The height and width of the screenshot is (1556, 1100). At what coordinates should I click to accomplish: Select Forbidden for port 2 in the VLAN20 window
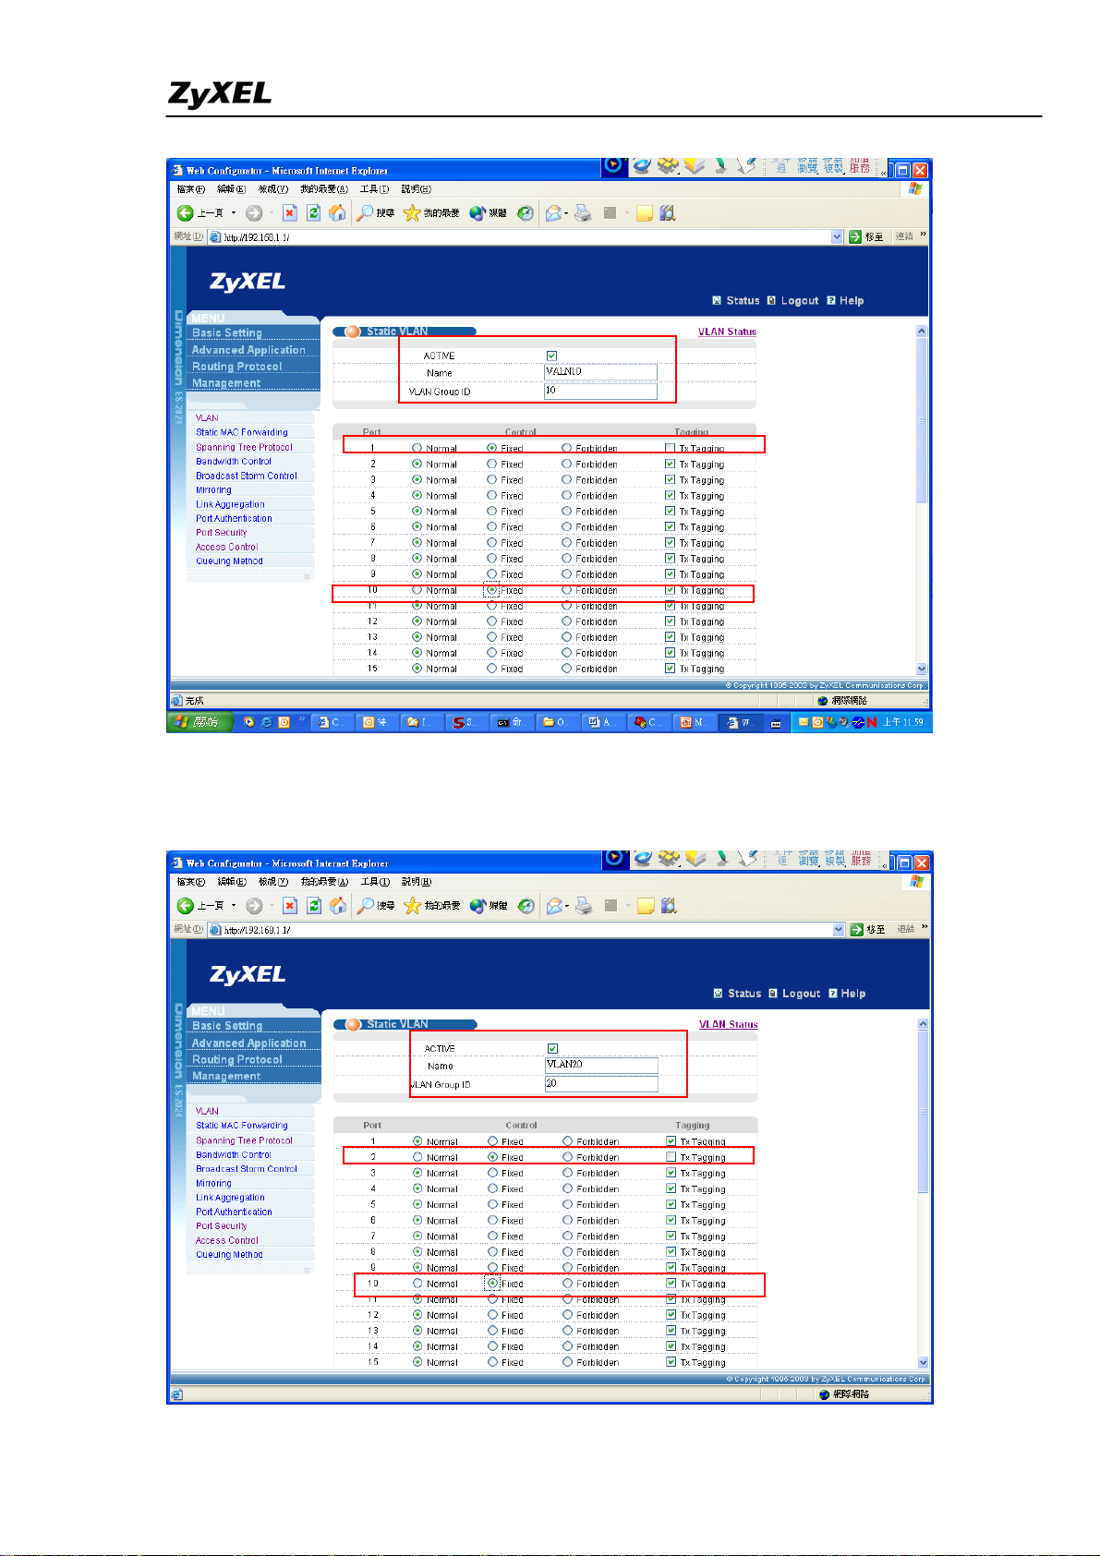coord(567,1157)
